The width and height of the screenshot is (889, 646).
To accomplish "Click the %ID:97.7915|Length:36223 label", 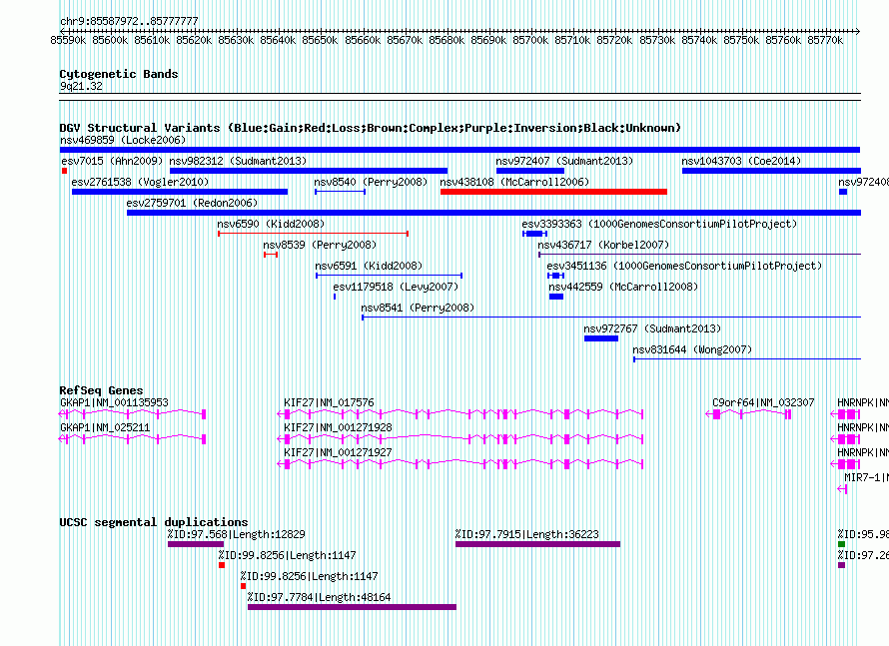I will pos(527,534).
